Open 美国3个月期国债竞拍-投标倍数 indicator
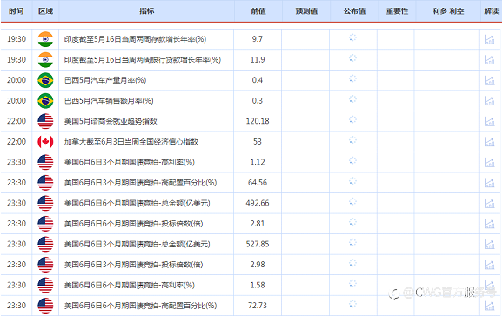 [133, 265]
